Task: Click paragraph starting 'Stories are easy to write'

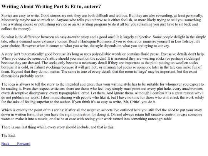Action: coord(102,22)
